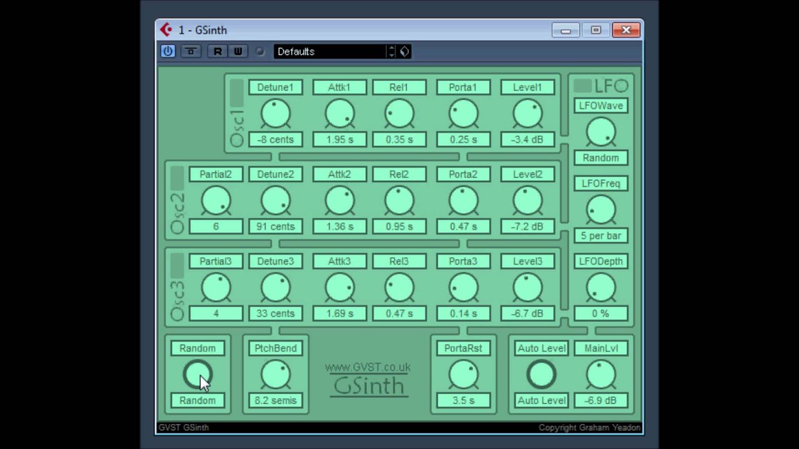The height and width of the screenshot is (449, 799).
Task: Click the PtchBend value field 8.2 semis
Action: click(275, 400)
